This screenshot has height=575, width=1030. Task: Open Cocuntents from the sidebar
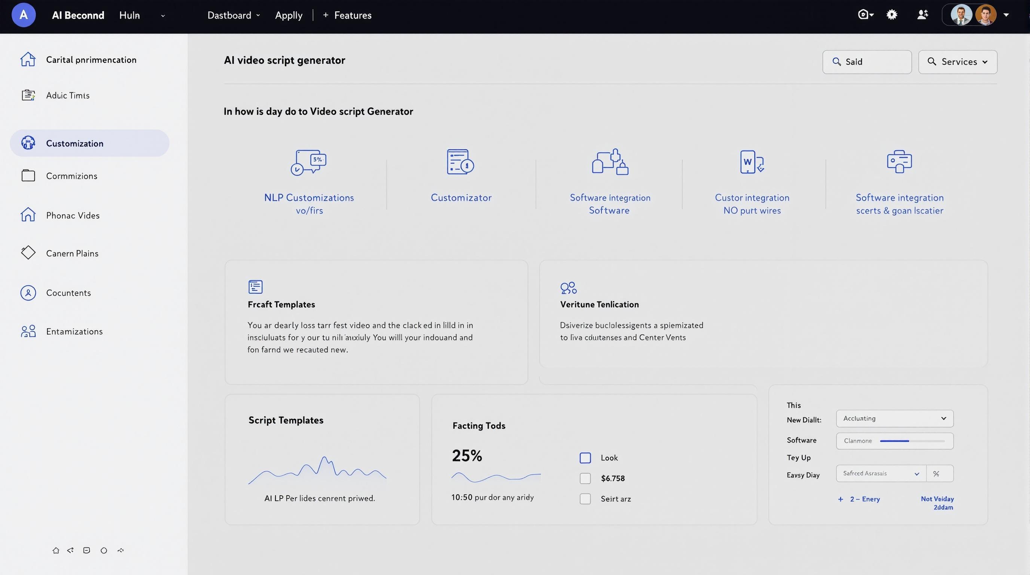68,293
